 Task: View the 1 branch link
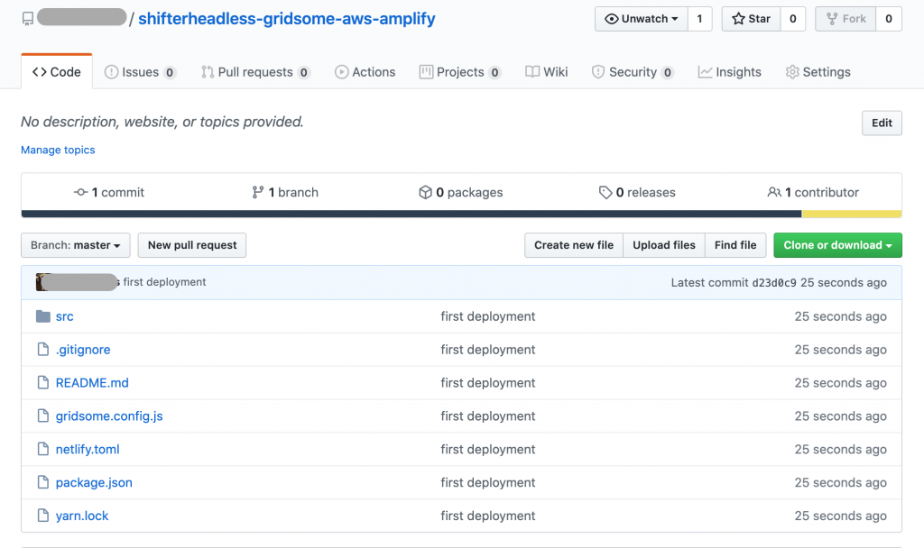point(285,193)
